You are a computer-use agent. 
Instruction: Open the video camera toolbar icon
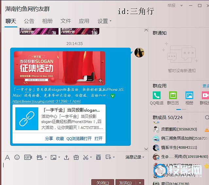point(40,157)
